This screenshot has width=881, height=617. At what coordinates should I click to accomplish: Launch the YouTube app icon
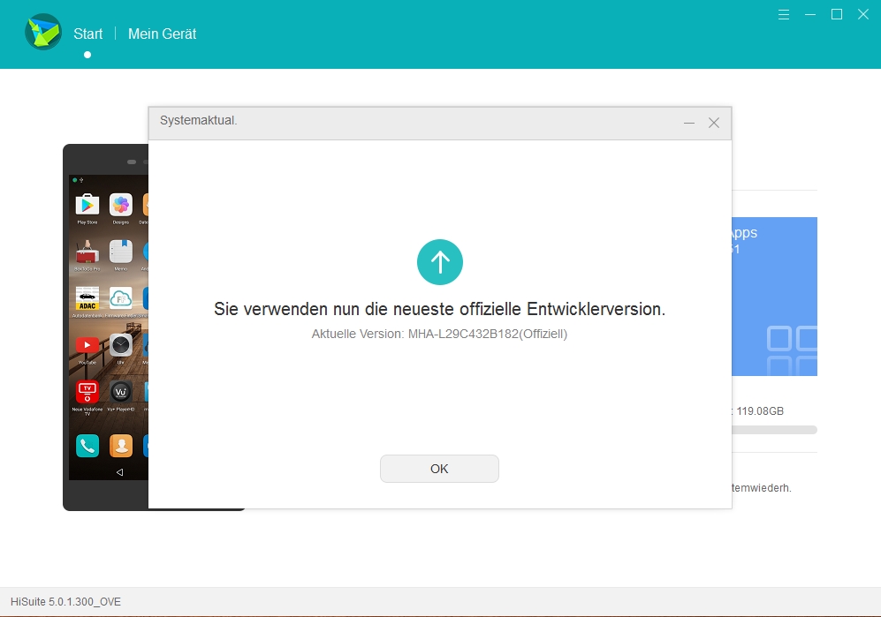click(86, 344)
